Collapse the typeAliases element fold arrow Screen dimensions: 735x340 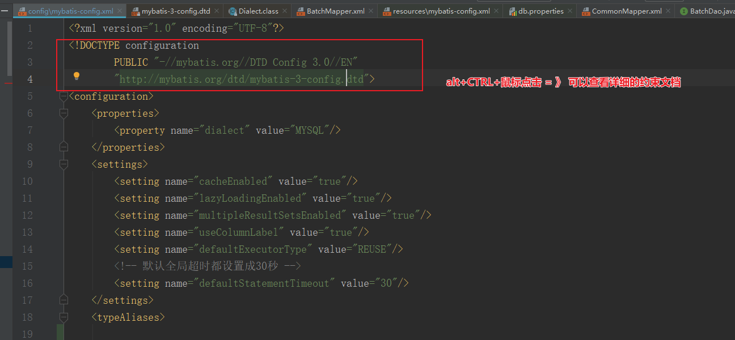(x=64, y=317)
